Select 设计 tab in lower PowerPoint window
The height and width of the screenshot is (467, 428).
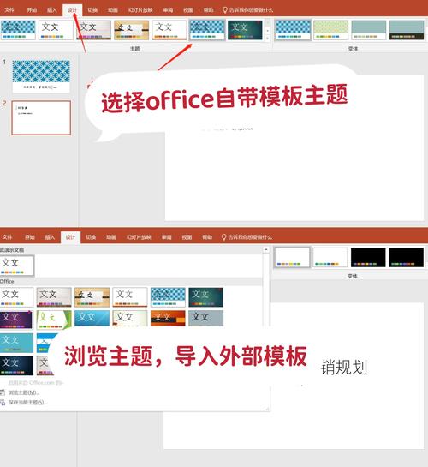(70, 237)
